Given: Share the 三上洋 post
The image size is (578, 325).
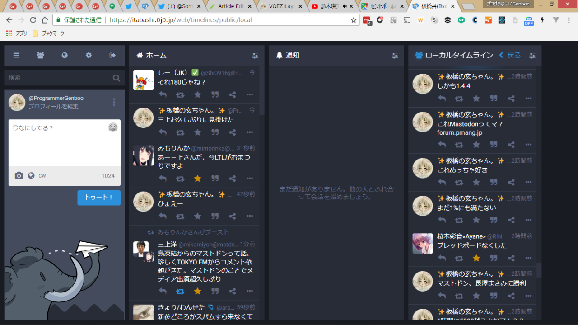Looking at the screenshot, I should click(232, 291).
